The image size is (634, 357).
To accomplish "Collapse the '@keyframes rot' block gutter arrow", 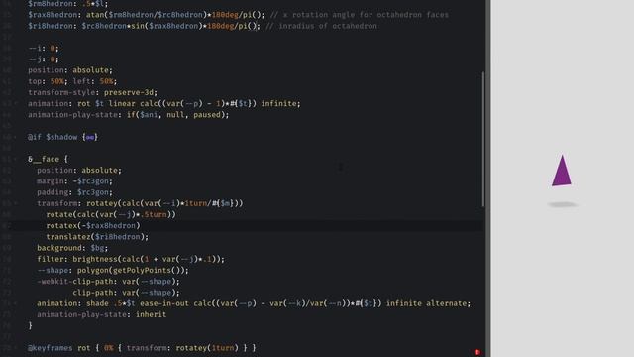I will 16,348.
